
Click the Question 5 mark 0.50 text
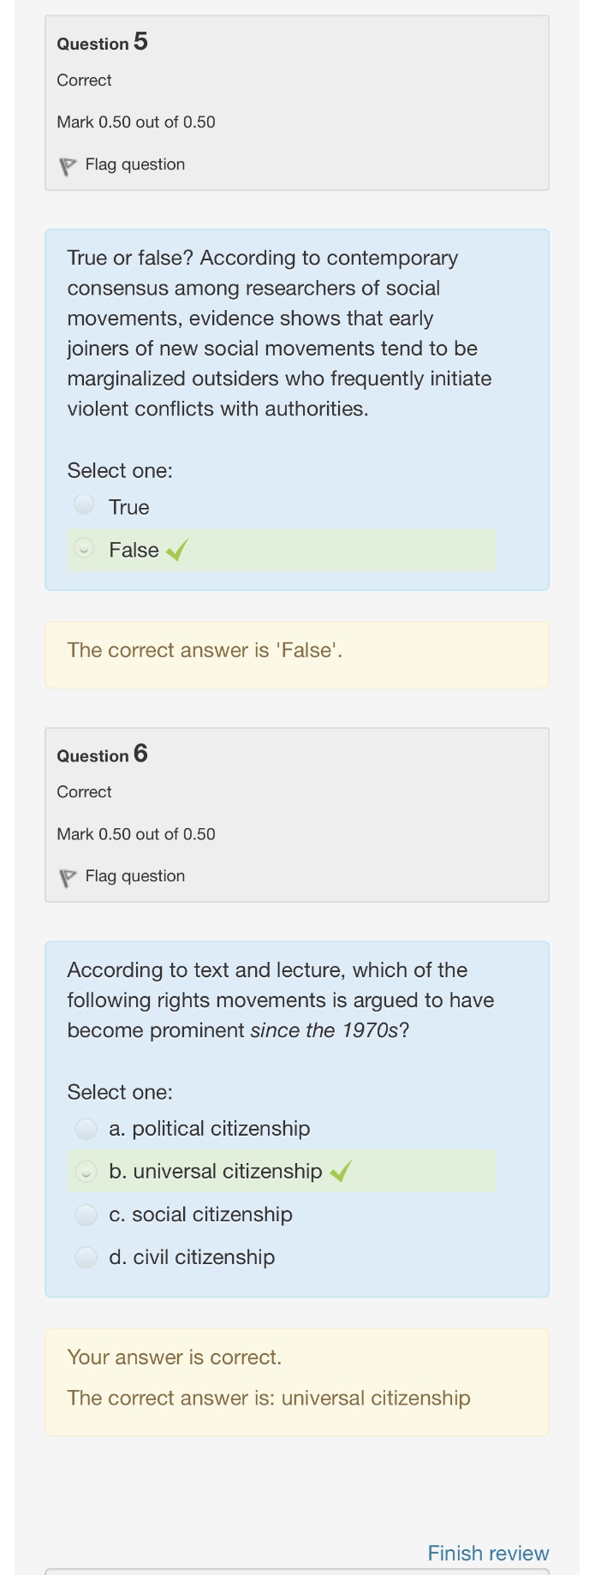click(136, 122)
